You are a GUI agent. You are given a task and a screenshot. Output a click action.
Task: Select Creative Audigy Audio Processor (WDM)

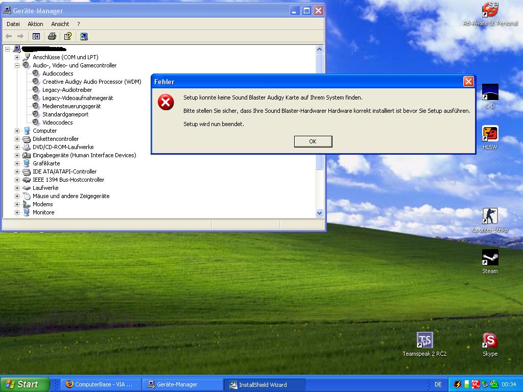point(92,82)
